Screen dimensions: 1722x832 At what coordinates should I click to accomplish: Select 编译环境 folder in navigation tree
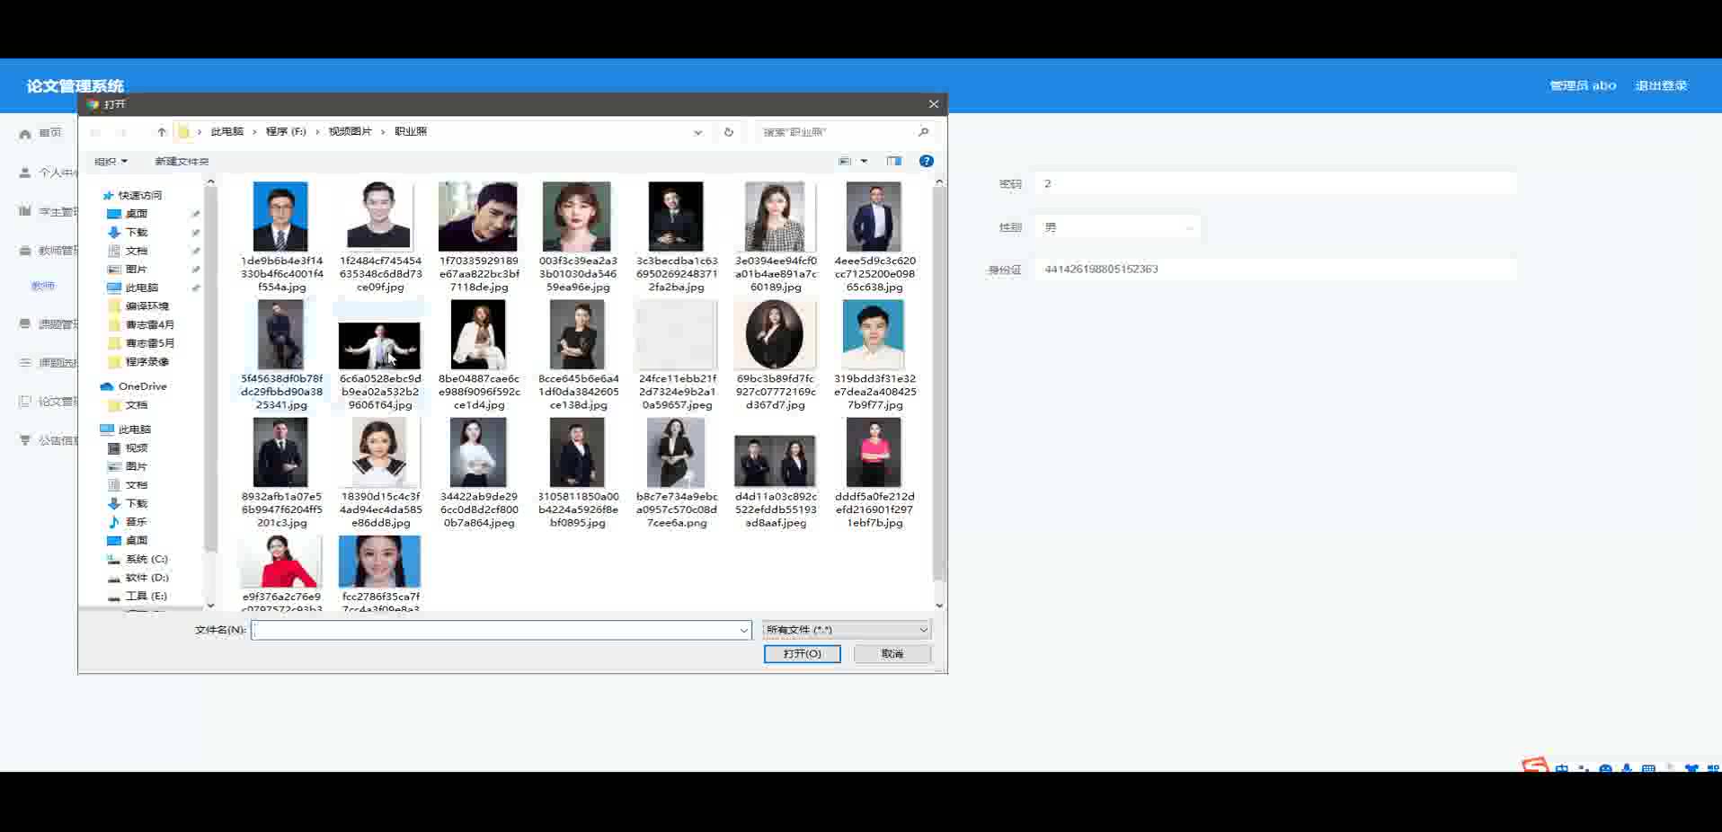[147, 306]
